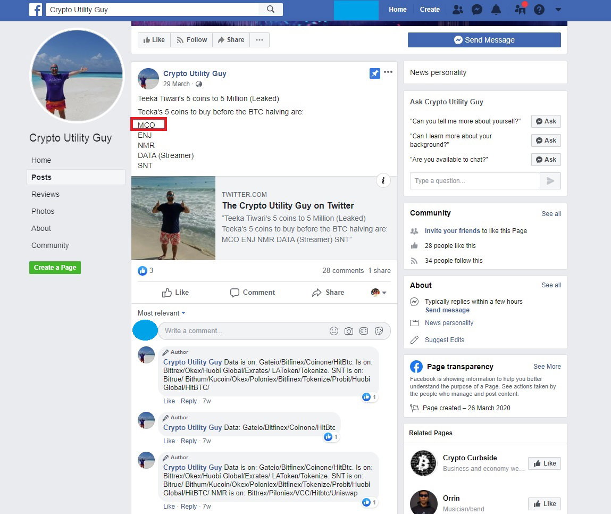
Task: Click the icon with red notification badge
Action: point(520,9)
